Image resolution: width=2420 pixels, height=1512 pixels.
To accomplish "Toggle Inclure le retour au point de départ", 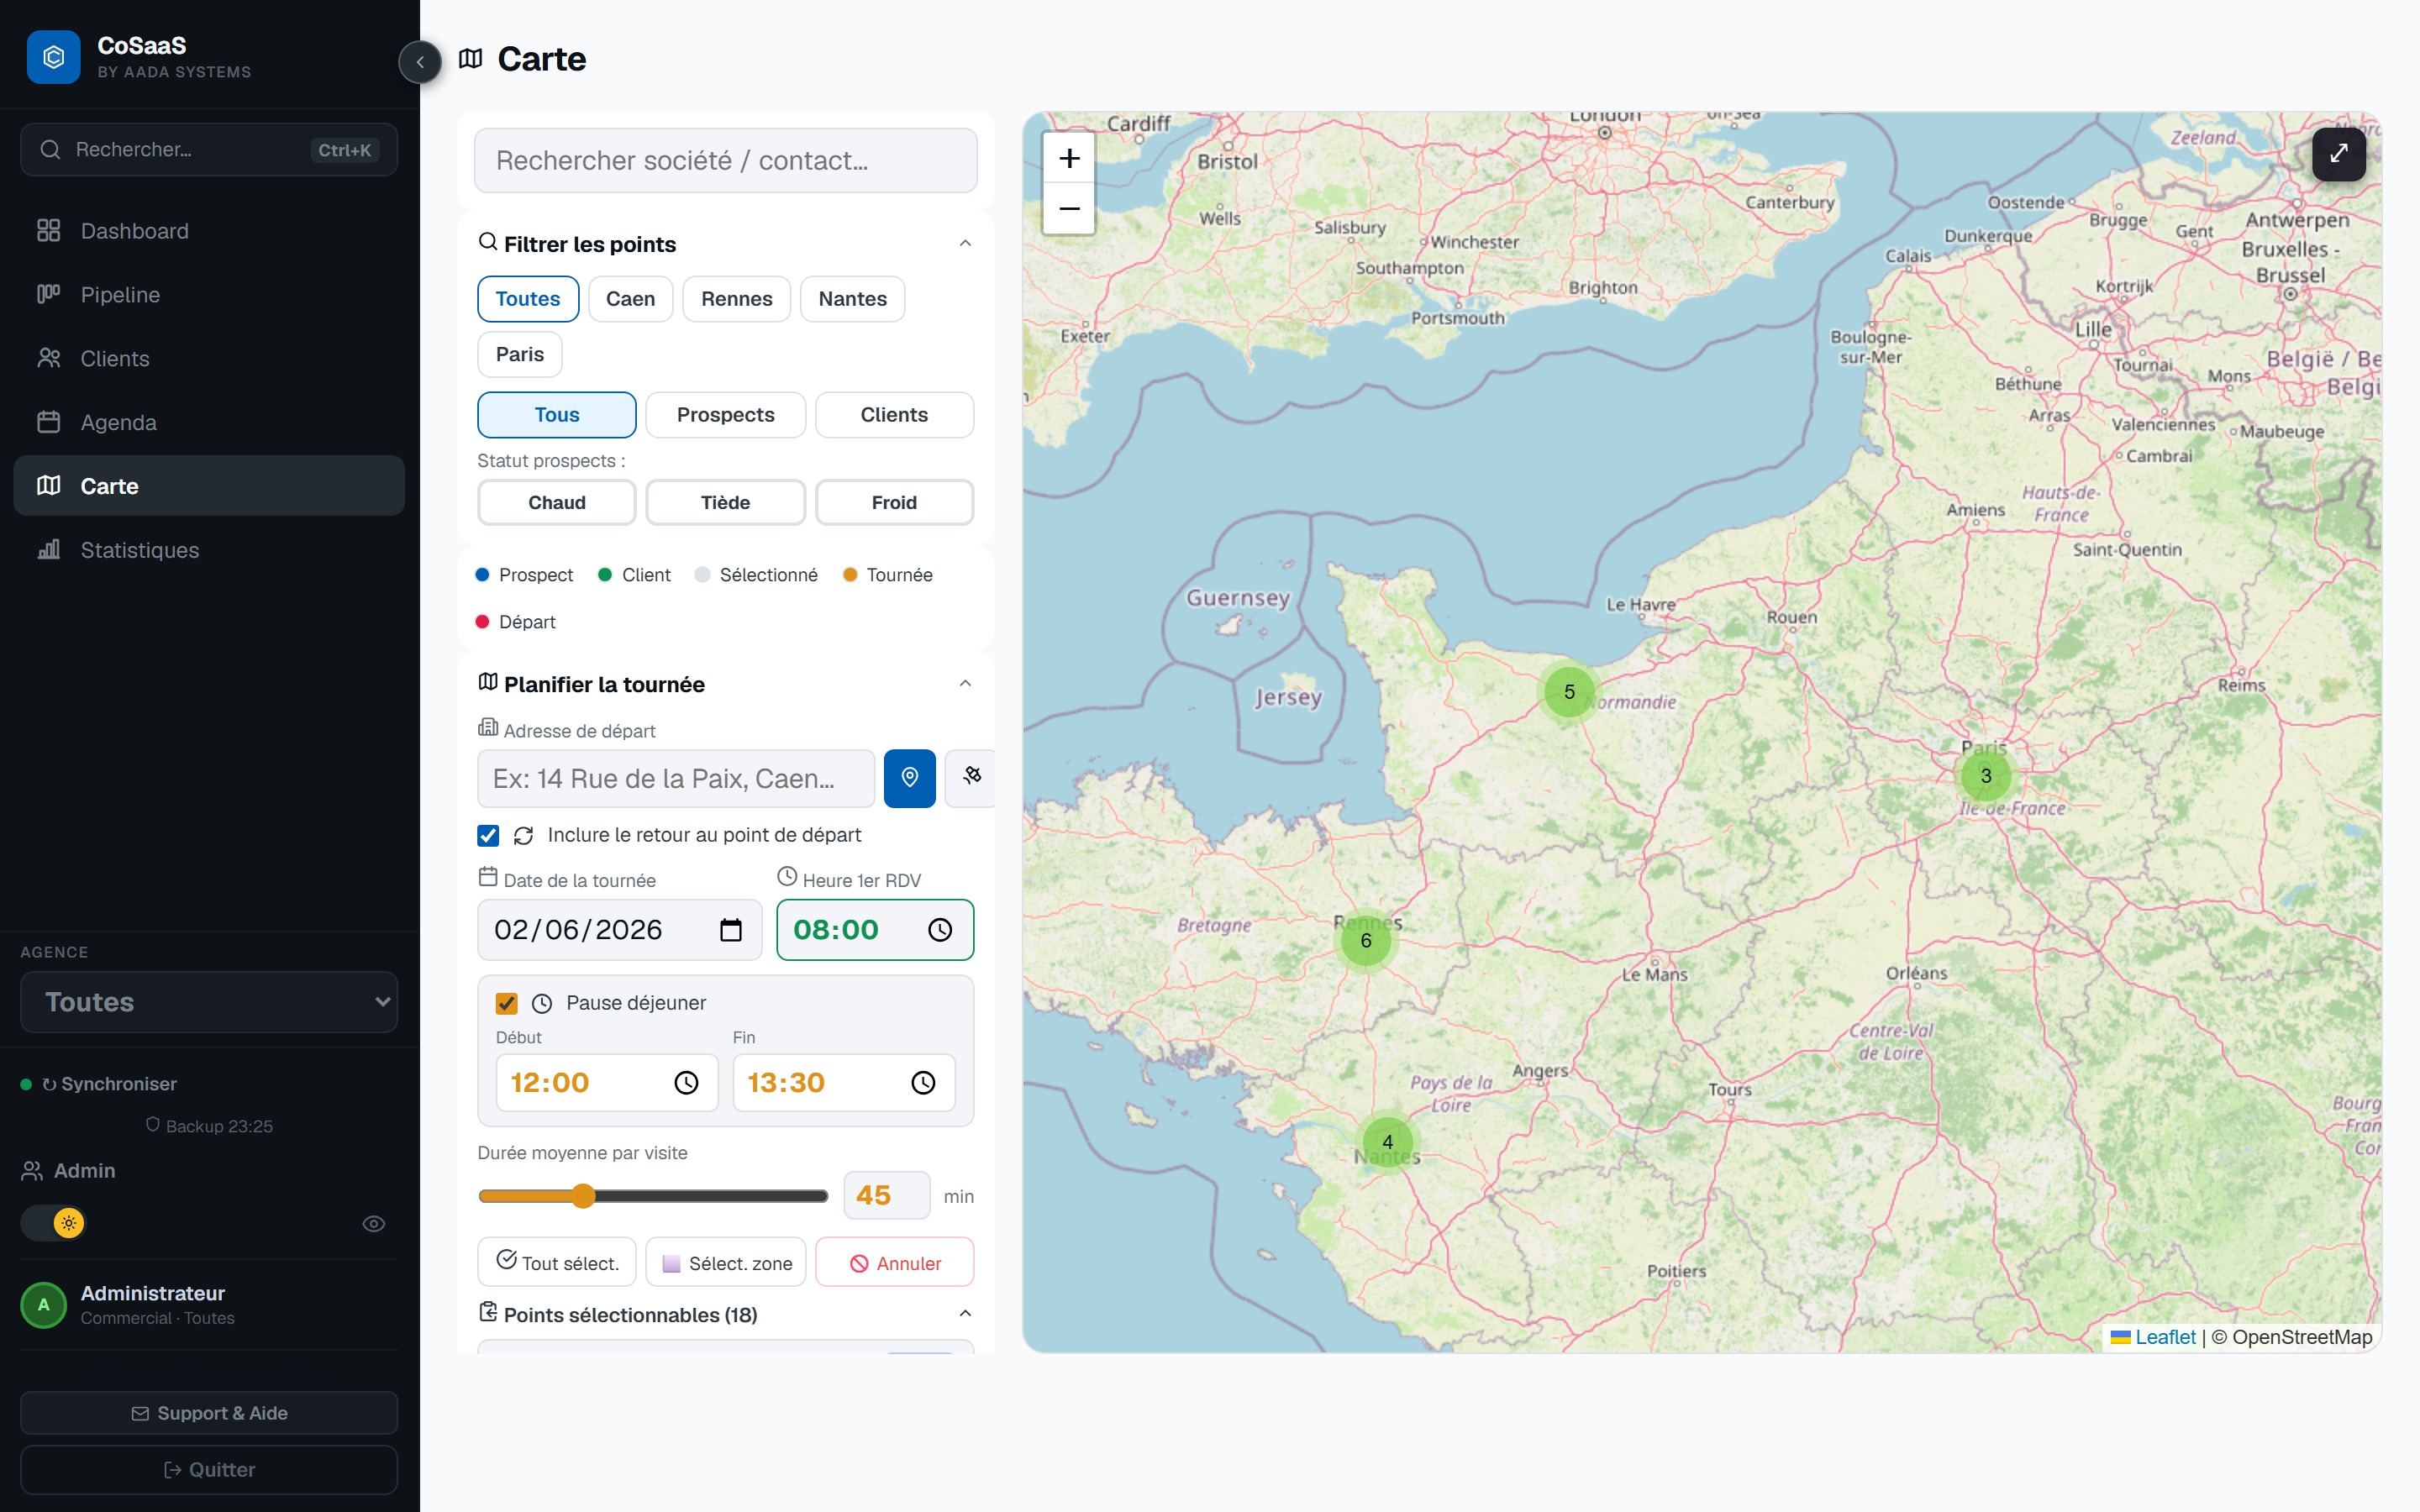I will [x=488, y=835].
